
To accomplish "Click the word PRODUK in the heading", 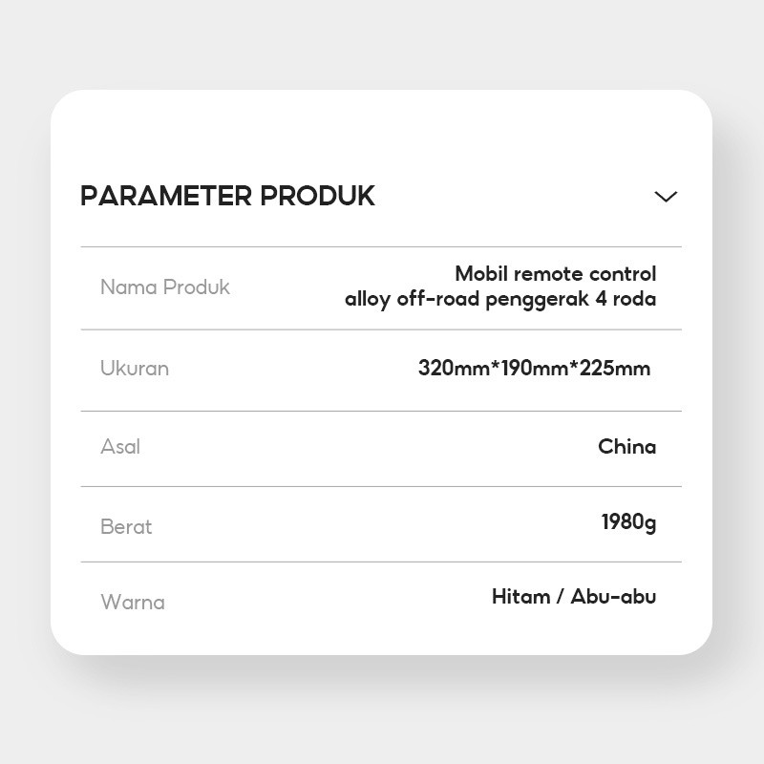I will pos(317,196).
